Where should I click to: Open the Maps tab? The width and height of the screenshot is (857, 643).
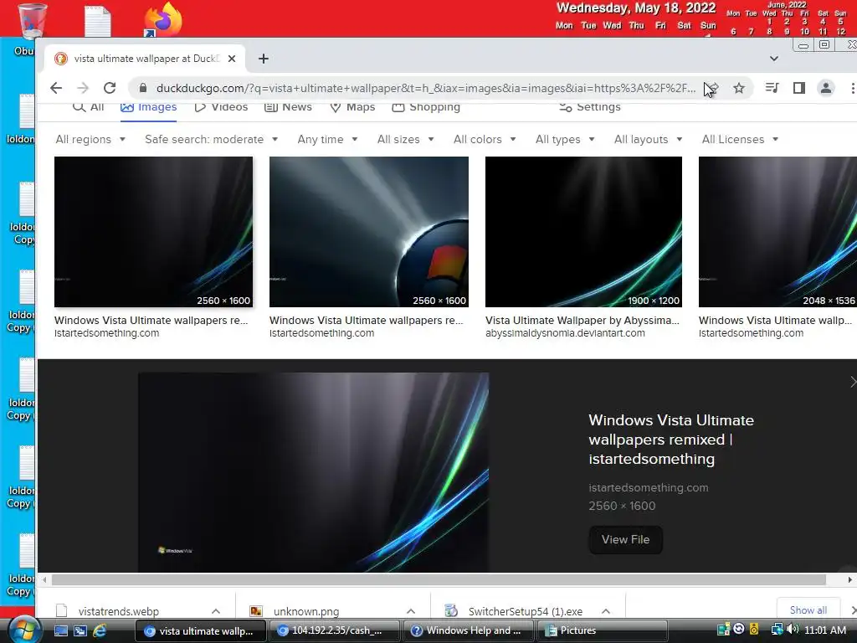pyautogui.click(x=352, y=106)
